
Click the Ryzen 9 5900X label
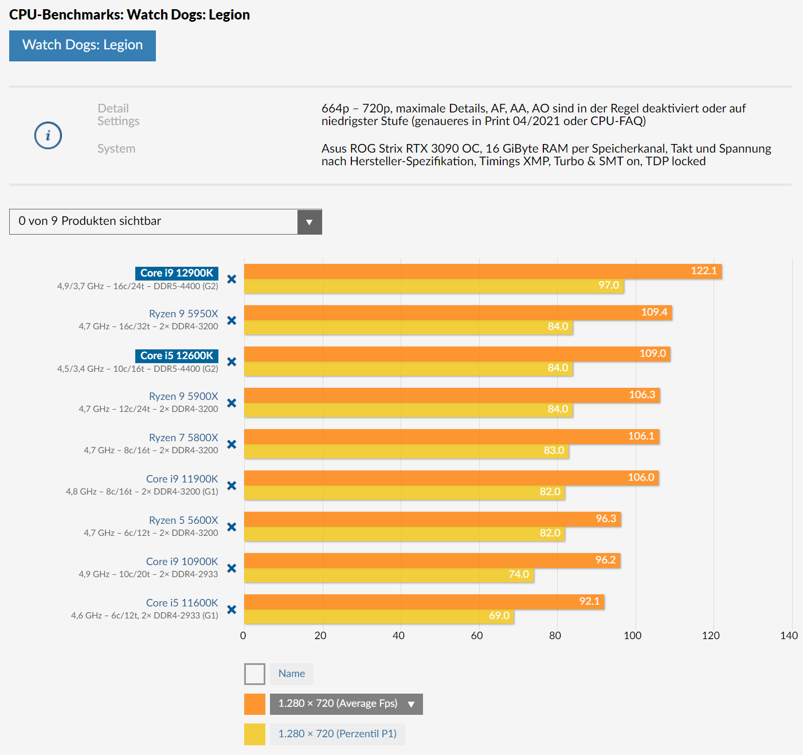click(x=183, y=396)
